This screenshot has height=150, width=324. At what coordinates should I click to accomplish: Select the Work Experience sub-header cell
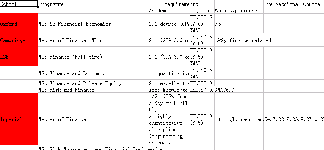pyautogui.click(x=239, y=11)
